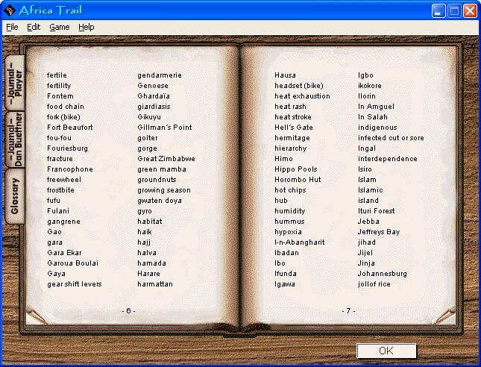Switch to the Journal Dan Buettner tab

(x=15, y=139)
